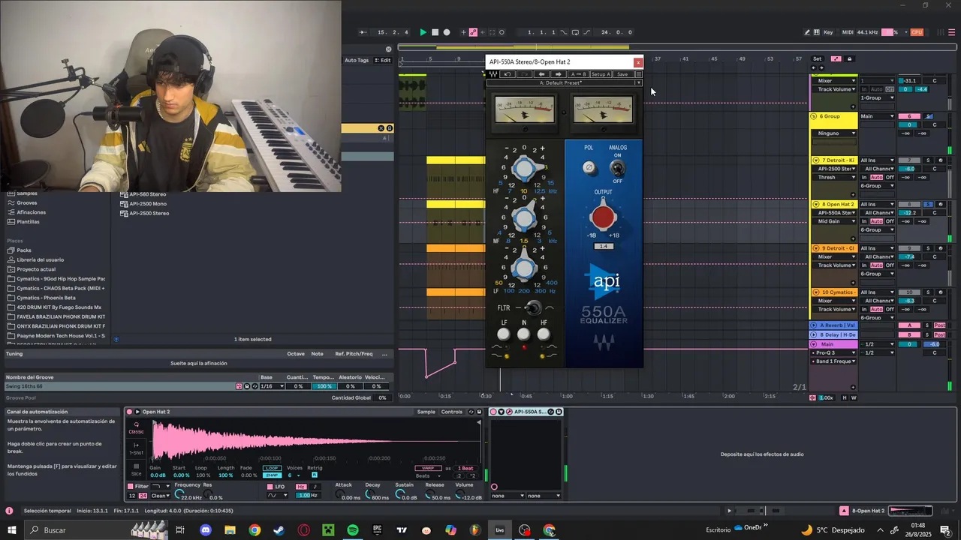Select the Packs place in the browser
The height and width of the screenshot is (540, 961).
pyautogui.click(x=24, y=250)
